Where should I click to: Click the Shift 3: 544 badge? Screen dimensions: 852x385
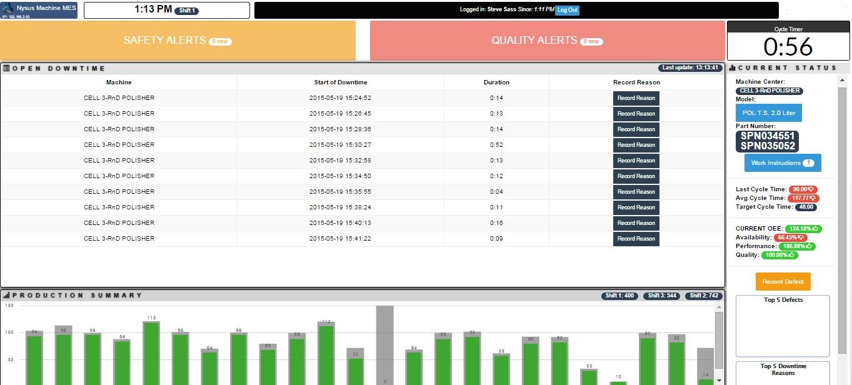pyautogui.click(x=662, y=296)
